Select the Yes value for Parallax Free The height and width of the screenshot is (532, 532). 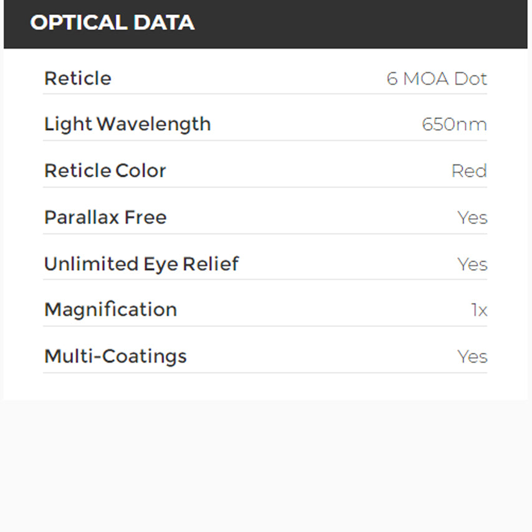coord(472,218)
